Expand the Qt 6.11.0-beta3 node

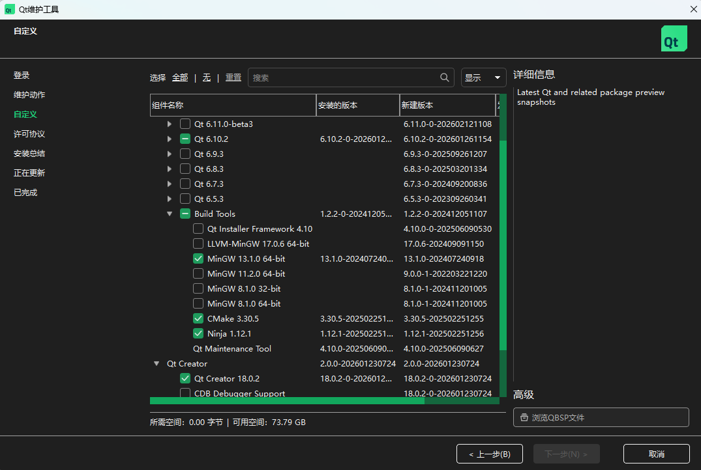tap(170, 124)
